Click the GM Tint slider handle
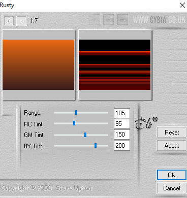The image size is (187, 198). 85,135
